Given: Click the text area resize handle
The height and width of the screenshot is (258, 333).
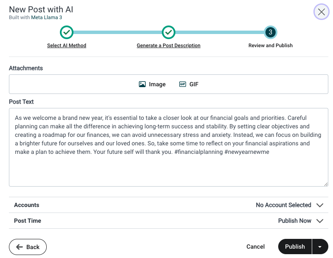Looking at the screenshot, I should pos(326,184).
